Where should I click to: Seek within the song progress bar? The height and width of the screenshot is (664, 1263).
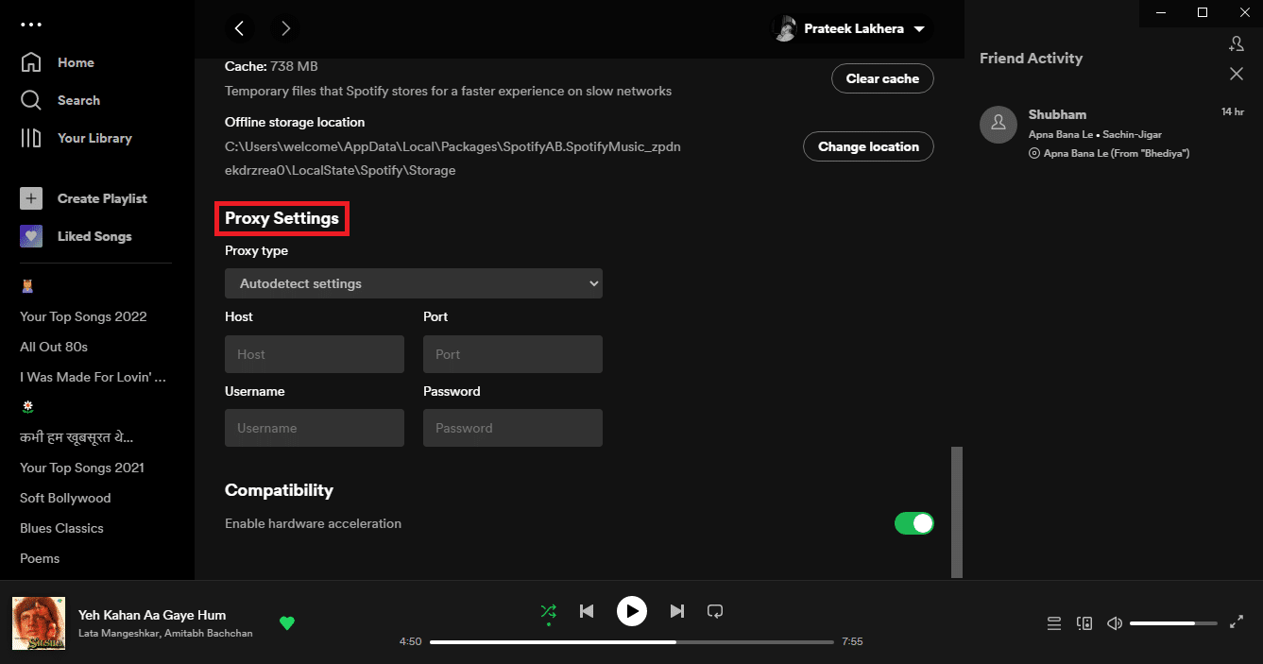(x=632, y=641)
